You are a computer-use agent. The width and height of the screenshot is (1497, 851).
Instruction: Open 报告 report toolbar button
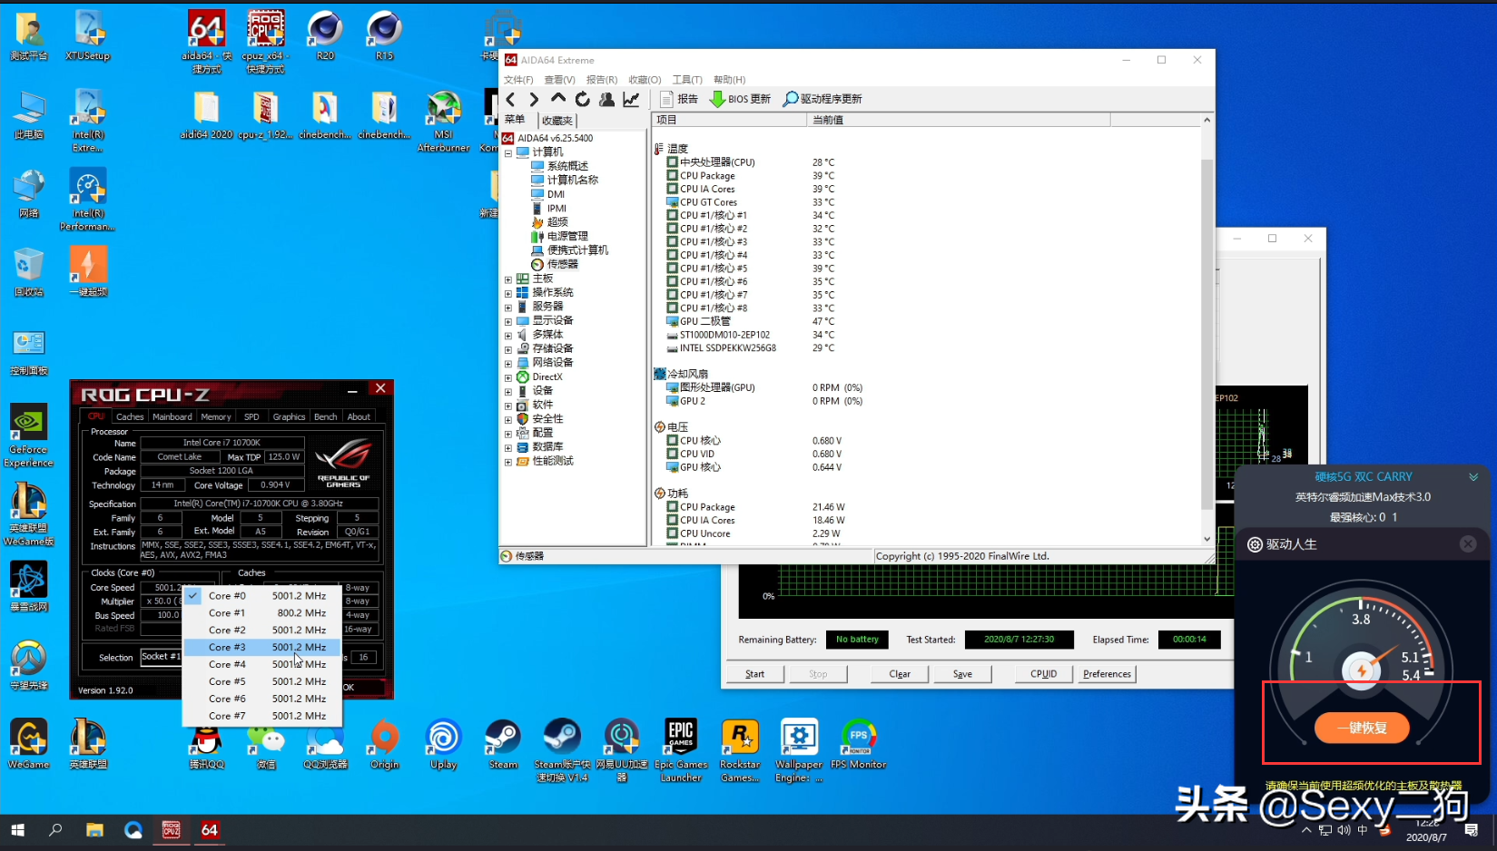click(679, 99)
